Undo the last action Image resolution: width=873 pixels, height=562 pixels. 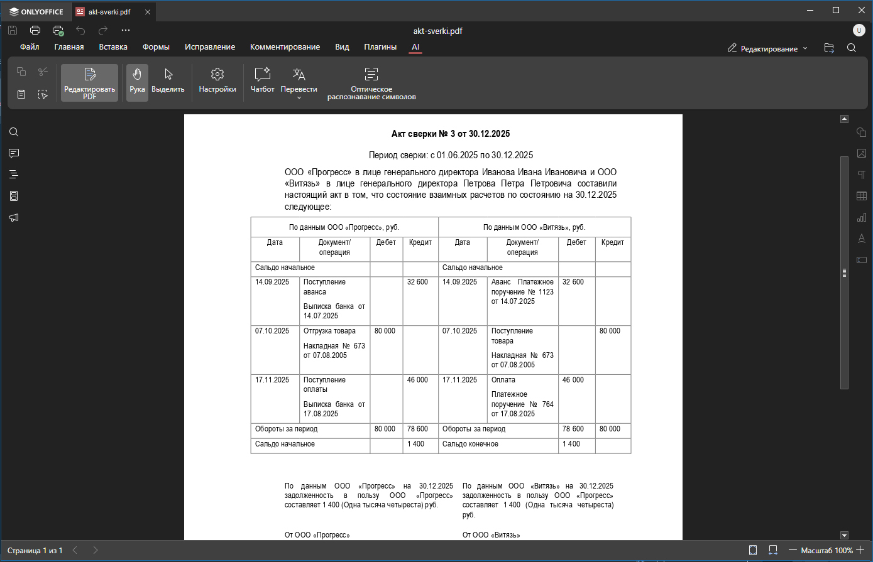click(80, 30)
